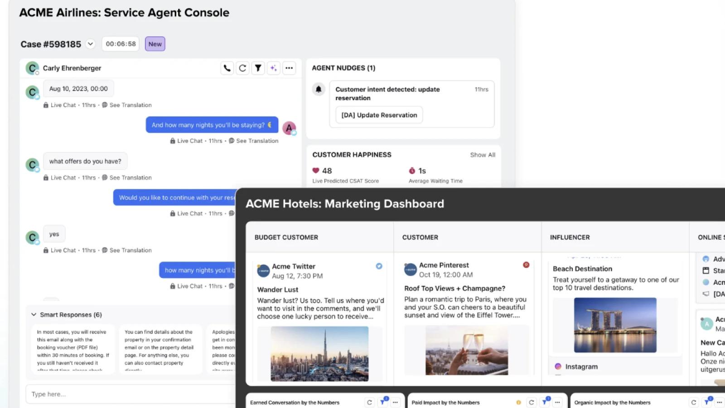
Task: Click the 'Aug 10, 2023, 00:00' message bubble
Action: pos(78,88)
